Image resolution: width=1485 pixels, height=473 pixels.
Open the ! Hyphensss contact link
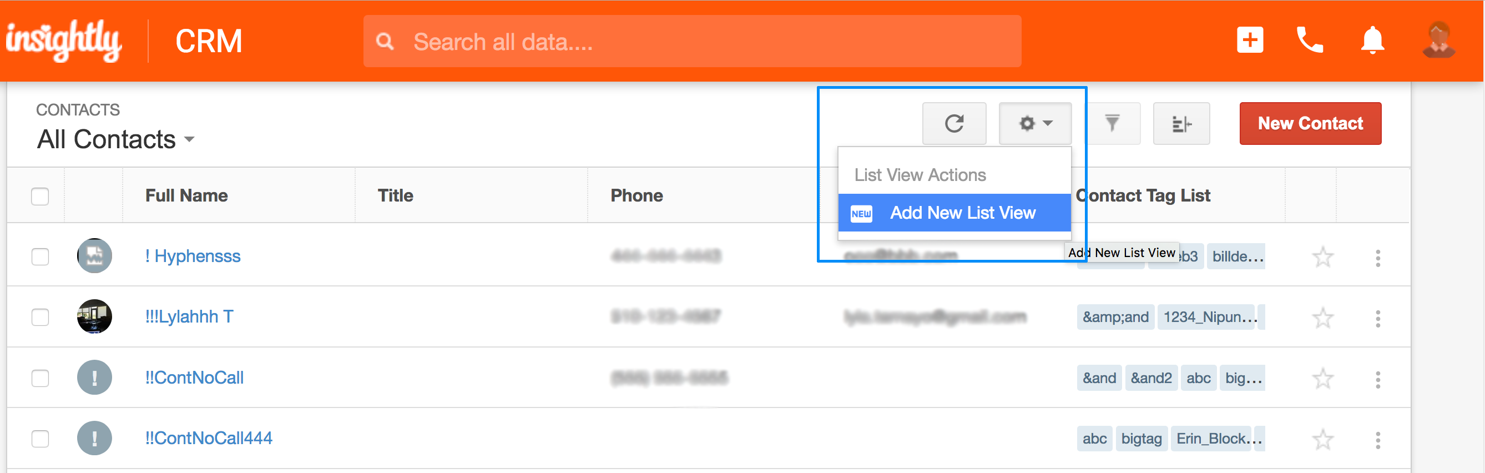pos(193,256)
